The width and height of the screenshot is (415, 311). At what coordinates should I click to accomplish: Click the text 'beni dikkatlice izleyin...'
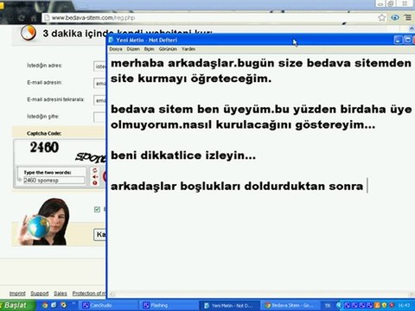click(183, 155)
